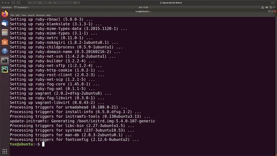Click 'Processing triggers for systemd' line

coord(72,130)
